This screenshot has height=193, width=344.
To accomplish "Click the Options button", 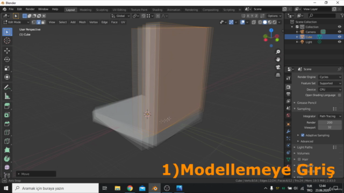I will (x=274, y=16).
